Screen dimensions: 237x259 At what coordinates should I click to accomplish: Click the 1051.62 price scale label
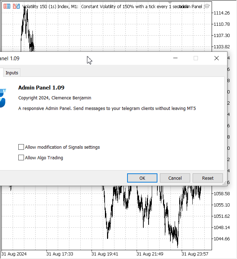click(x=222, y=216)
